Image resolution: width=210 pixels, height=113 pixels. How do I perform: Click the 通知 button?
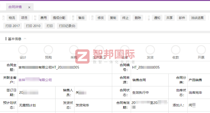(x=157, y=18)
